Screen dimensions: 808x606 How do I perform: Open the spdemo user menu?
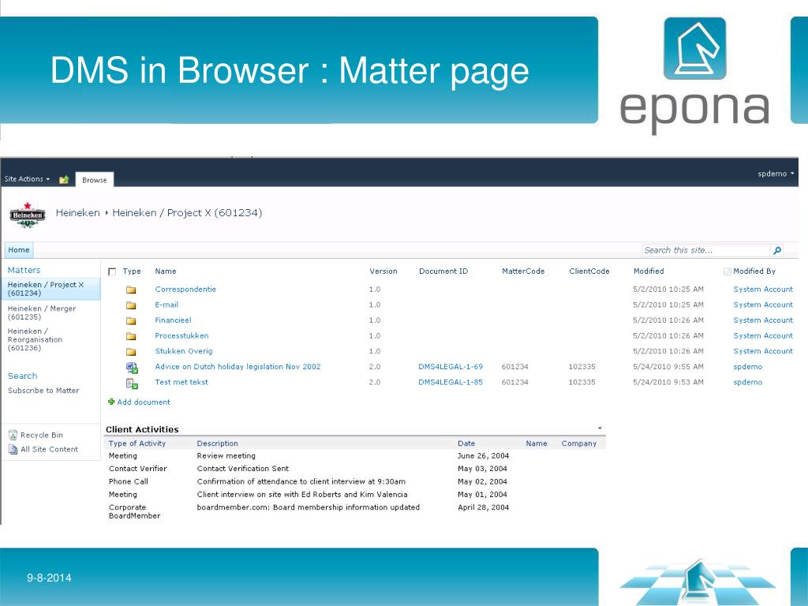coord(776,174)
